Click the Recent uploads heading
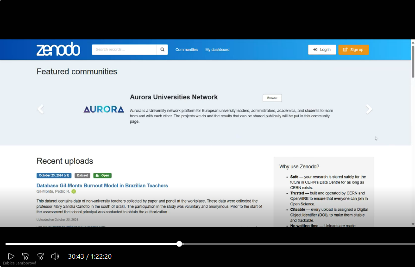The height and width of the screenshot is (267, 415). (x=65, y=161)
